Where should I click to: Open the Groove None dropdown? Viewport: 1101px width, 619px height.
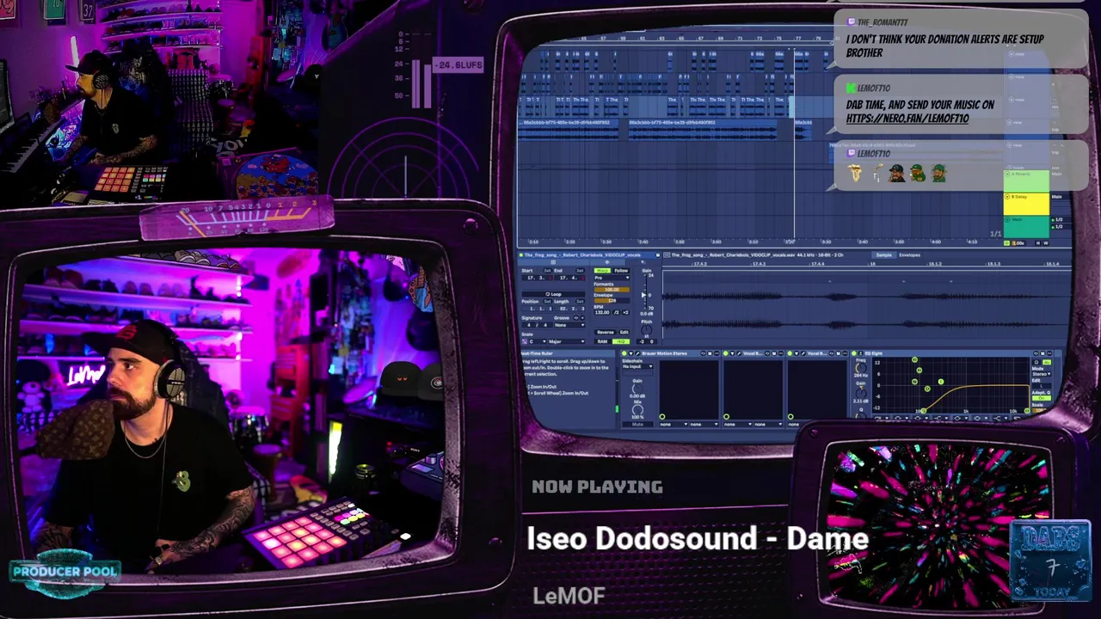pyautogui.click(x=569, y=325)
